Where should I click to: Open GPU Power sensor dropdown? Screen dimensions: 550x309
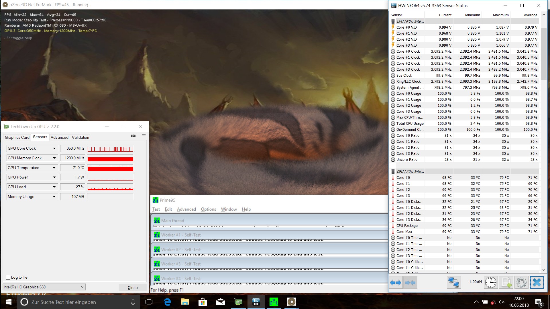54,177
